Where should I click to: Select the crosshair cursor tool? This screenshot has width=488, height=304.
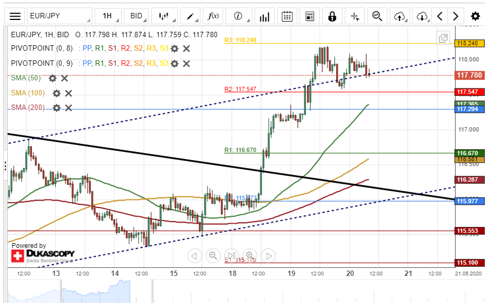[355, 16]
